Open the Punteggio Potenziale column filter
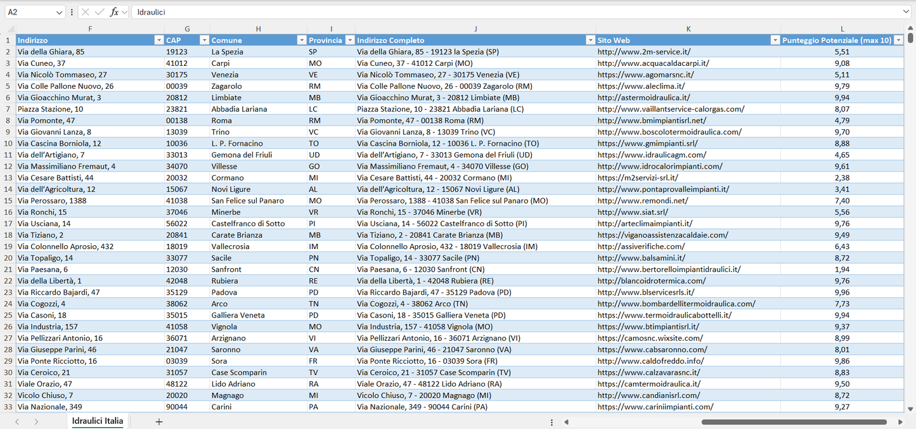The image size is (916, 429). pyautogui.click(x=899, y=40)
